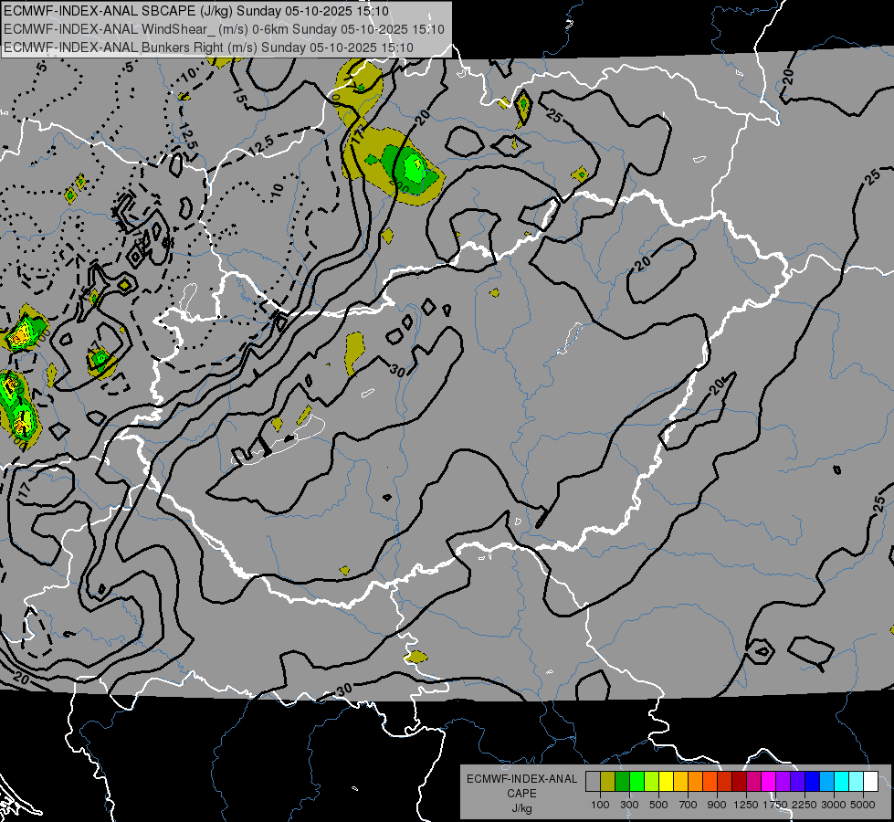Pick the red-orange swatch ending at 900

click(x=710, y=781)
